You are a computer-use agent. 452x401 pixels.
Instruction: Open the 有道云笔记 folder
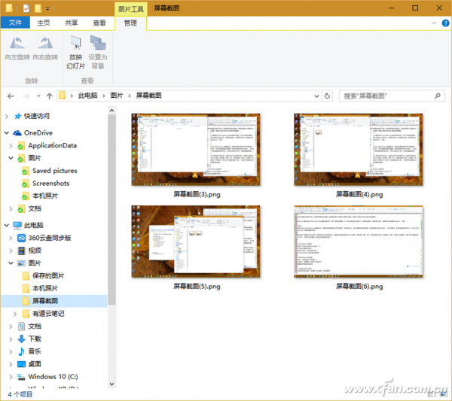[x=48, y=314]
